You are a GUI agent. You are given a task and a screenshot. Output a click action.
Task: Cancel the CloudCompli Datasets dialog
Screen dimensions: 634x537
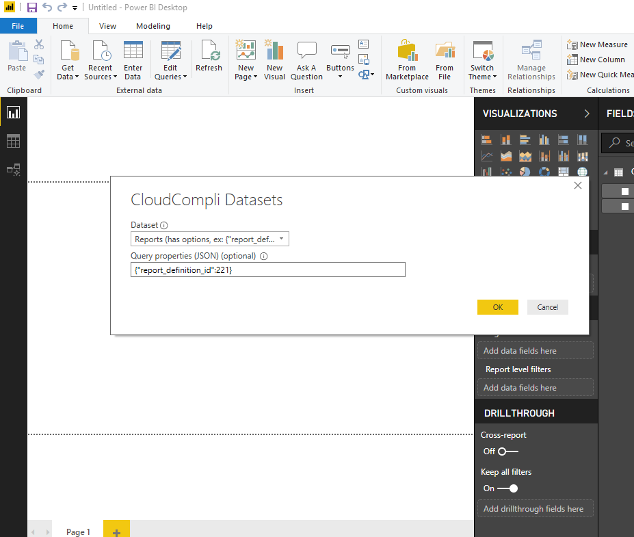point(547,307)
